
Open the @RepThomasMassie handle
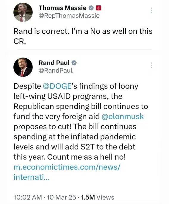[69, 16]
